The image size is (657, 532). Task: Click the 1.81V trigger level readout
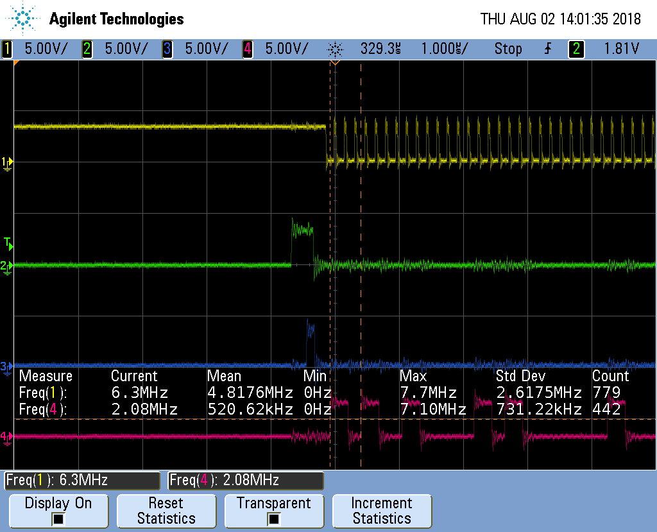[x=623, y=49]
